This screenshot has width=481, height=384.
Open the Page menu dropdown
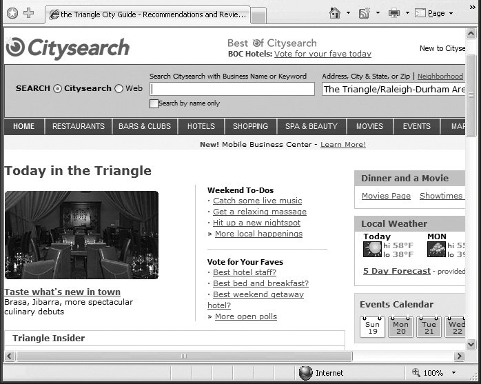click(x=436, y=13)
